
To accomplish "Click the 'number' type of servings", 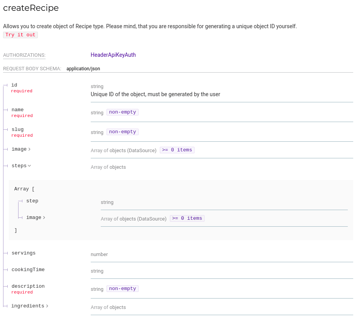I will point(99,255).
